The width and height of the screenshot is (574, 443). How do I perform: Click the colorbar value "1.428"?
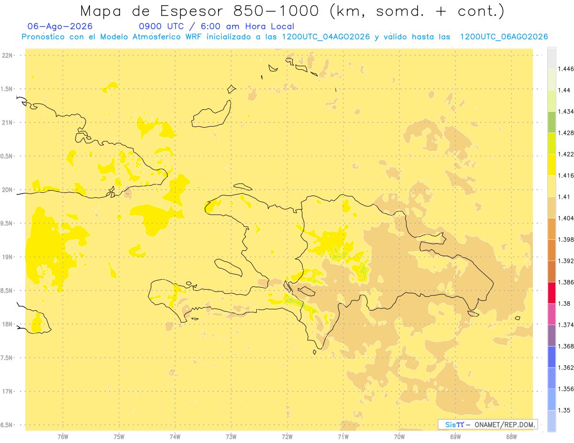[x=565, y=133]
